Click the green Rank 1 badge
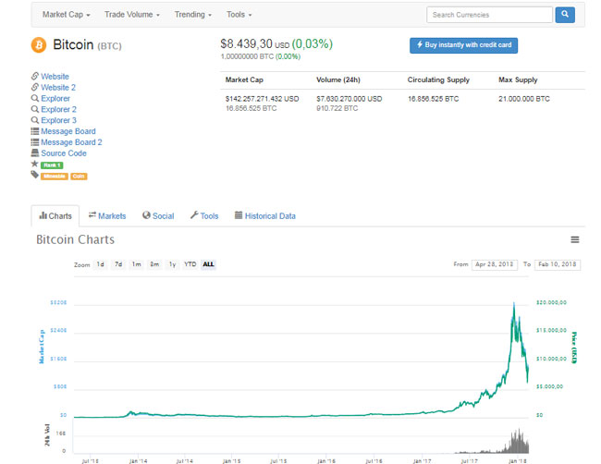The height and width of the screenshot is (464, 601). pos(52,165)
